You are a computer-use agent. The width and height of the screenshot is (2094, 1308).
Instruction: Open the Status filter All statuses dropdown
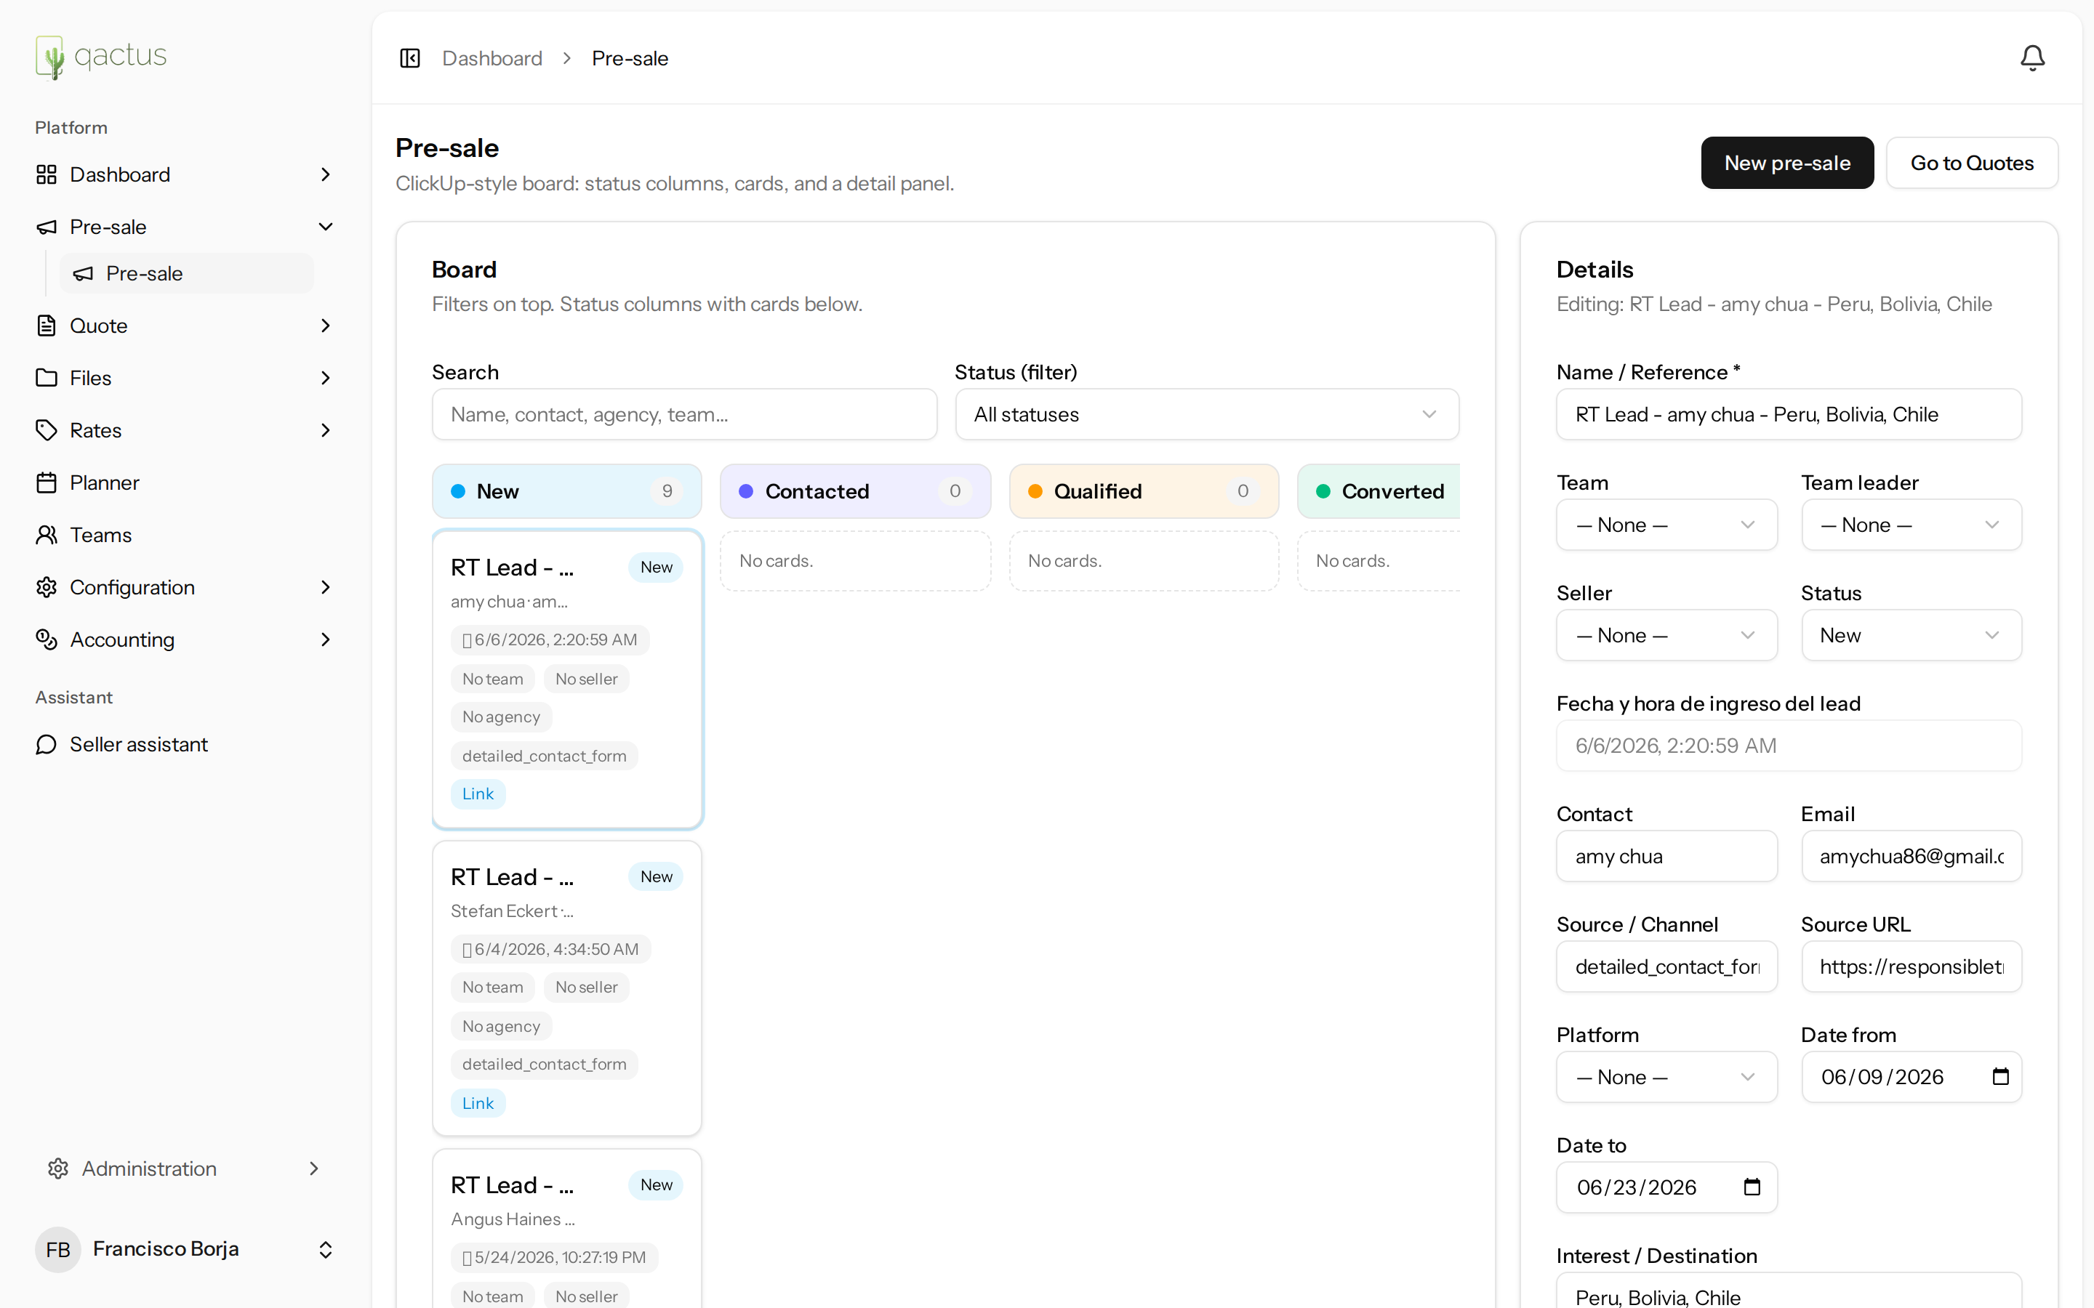coord(1206,414)
